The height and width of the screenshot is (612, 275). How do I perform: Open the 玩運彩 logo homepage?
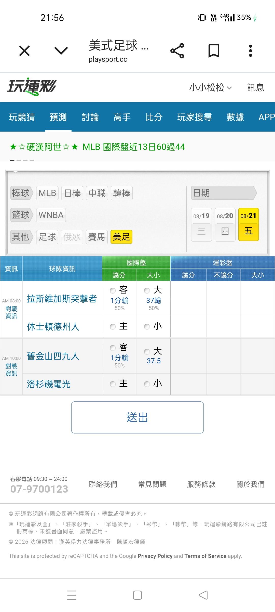[x=32, y=87]
